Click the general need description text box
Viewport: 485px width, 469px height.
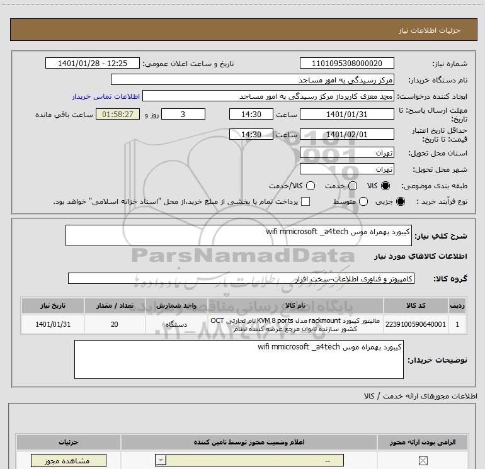point(239,235)
